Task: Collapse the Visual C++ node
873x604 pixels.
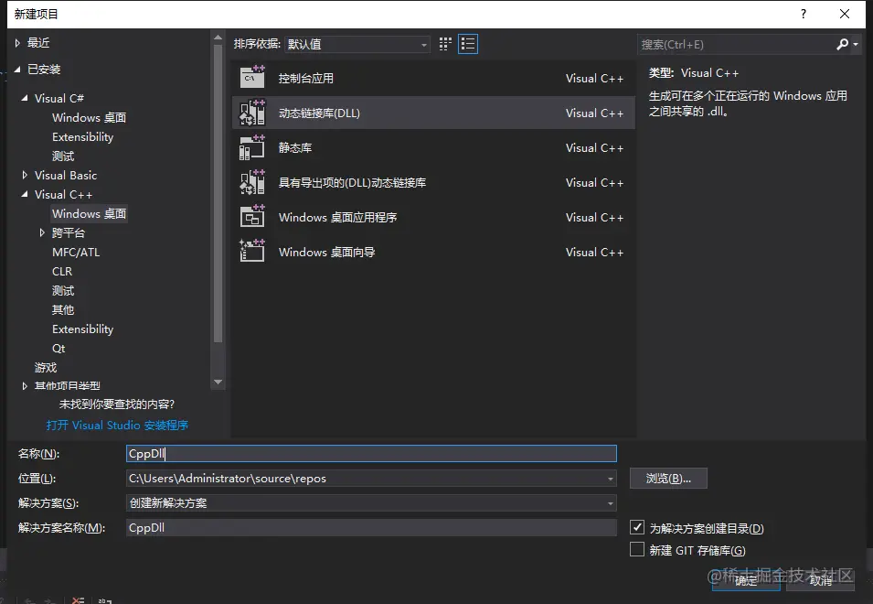Action: click(x=25, y=194)
